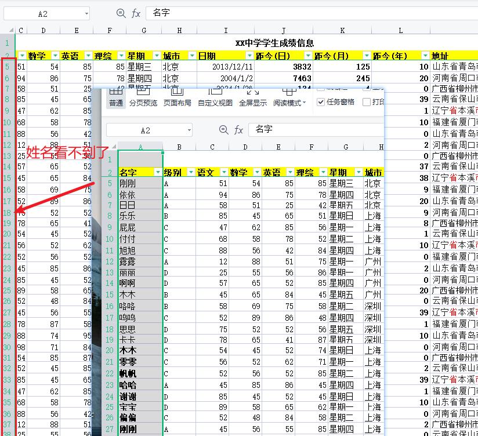This screenshot has height=436, width=478.
Task: Select column L header in the background sheet
Action: click(x=401, y=30)
